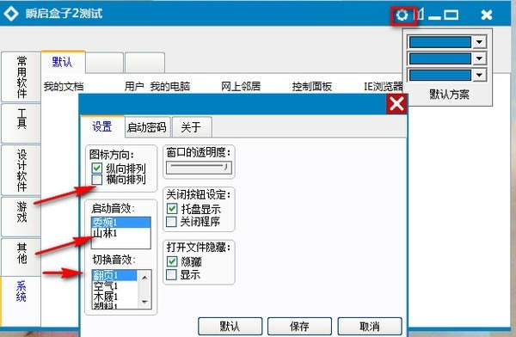Screen dimensions: 516x337
Task: Click 取消 button
Action: pos(370,326)
